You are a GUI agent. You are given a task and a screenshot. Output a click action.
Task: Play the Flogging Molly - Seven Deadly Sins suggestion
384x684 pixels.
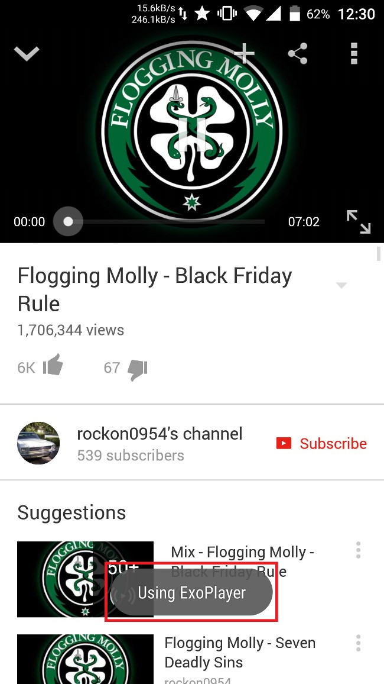(x=240, y=652)
